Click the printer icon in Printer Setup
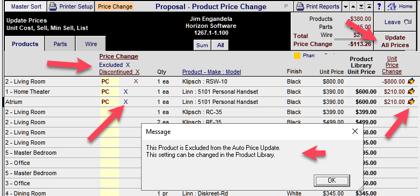The width and height of the screenshot is (420, 196). [53, 6]
